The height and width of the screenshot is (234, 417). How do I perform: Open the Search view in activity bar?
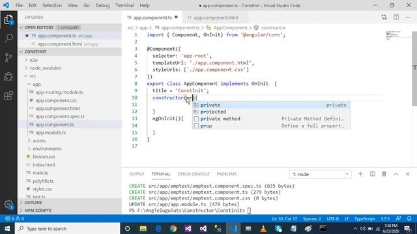pos(8,38)
